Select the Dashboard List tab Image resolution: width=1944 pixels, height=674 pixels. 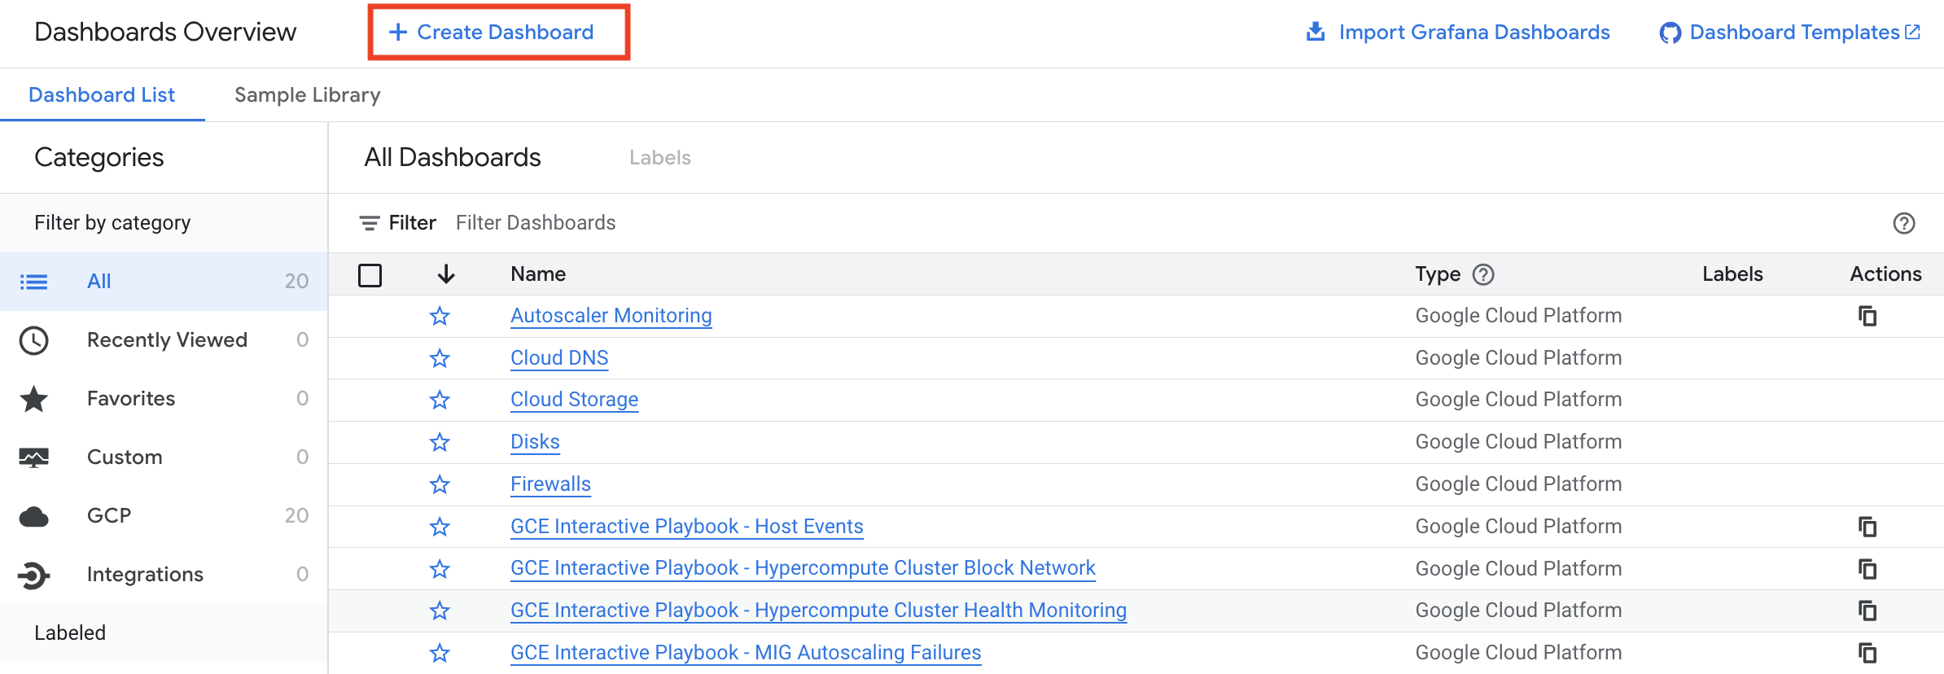[102, 95]
